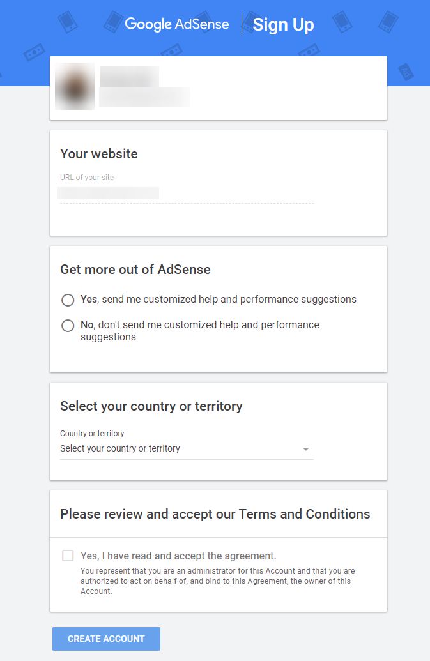The height and width of the screenshot is (661, 430).
Task: Click the 'Your website' heading
Action: tap(99, 154)
